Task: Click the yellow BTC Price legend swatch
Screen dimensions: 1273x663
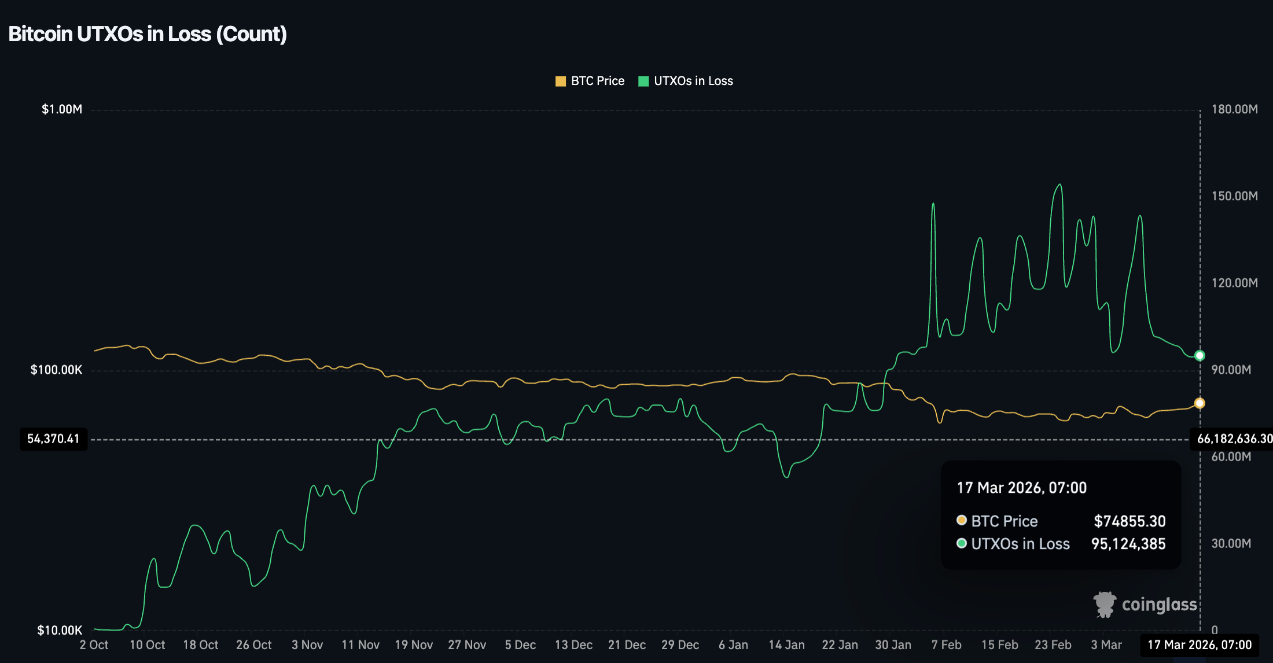Action: 560,81
